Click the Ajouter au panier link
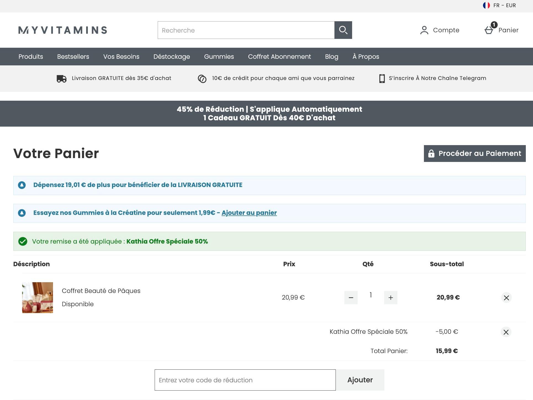Image resolution: width=533 pixels, height=400 pixels. point(249,213)
